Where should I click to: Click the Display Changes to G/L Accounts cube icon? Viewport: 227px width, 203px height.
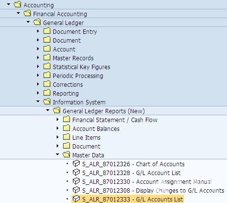(x=76, y=190)
